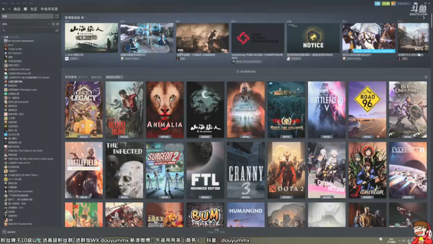Click the 7 Days to Die game icon
This screenshot has height=244, width=433.
[x=5, y=49]
